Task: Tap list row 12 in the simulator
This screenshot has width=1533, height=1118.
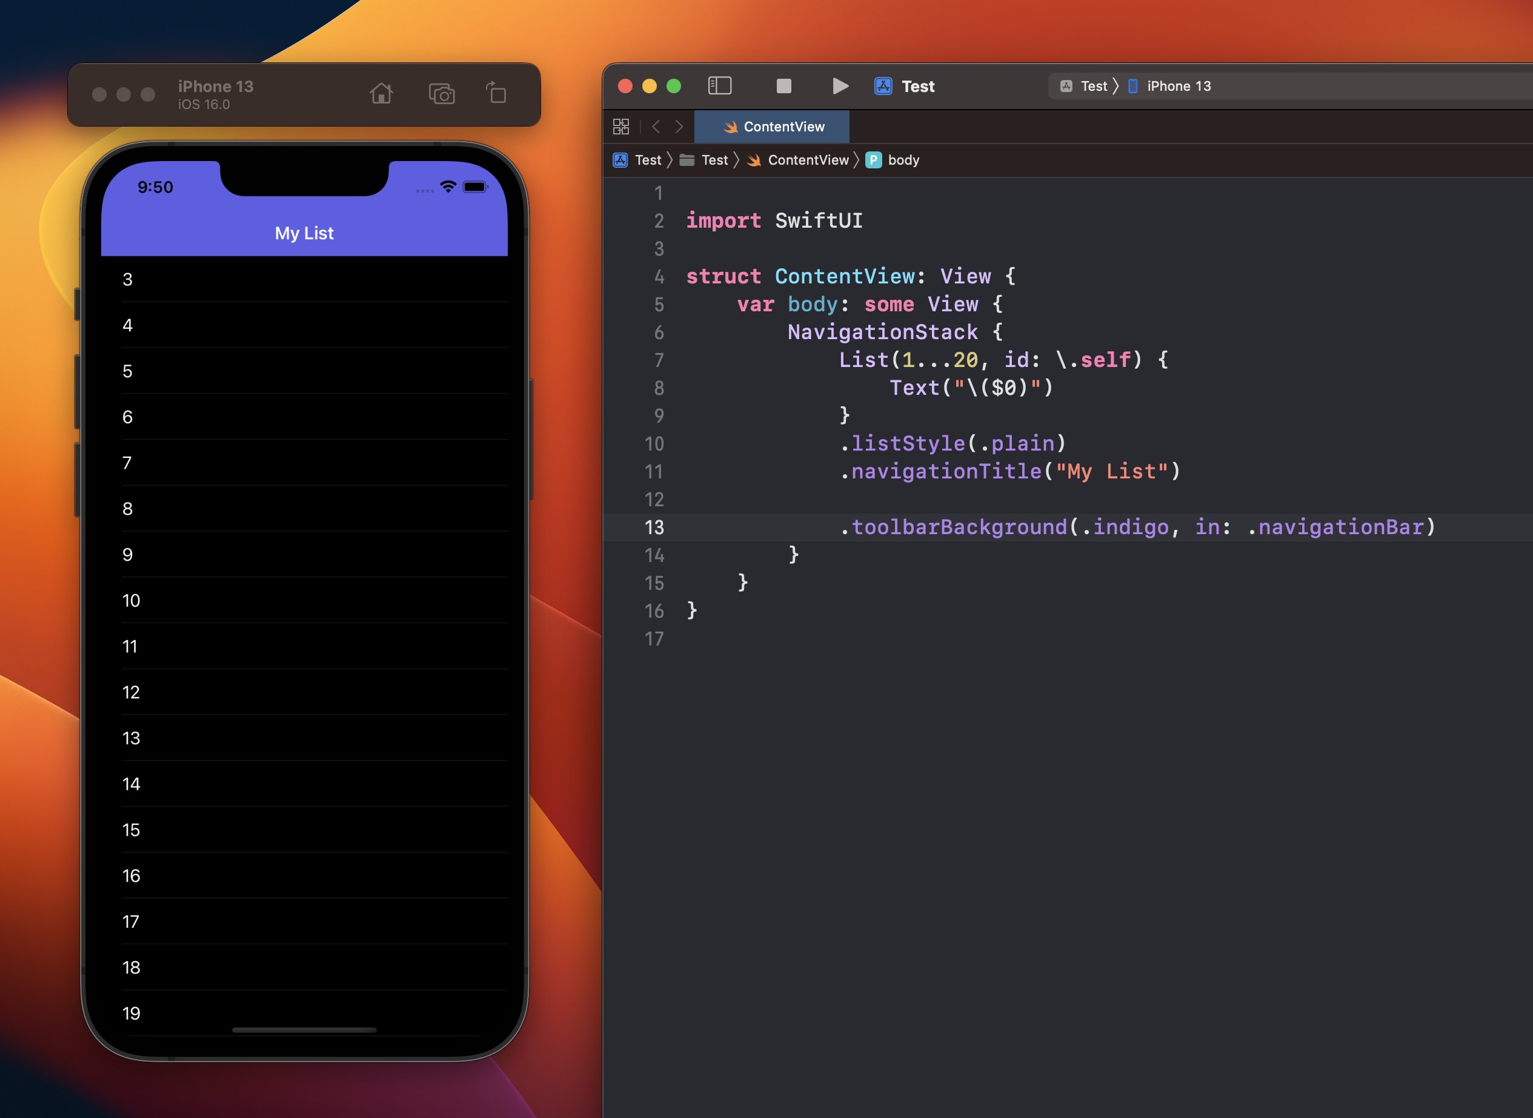Action: [x=304, y=692]
